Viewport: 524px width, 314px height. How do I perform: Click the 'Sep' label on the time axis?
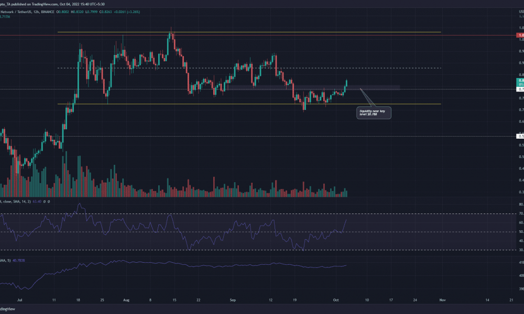coord(233,300)
